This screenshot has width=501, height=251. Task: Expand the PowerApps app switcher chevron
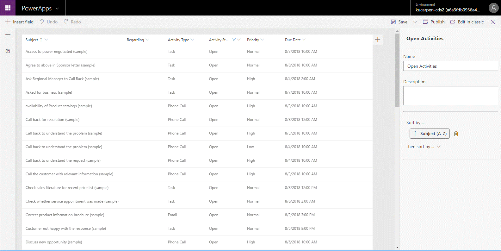coord(57,9)
